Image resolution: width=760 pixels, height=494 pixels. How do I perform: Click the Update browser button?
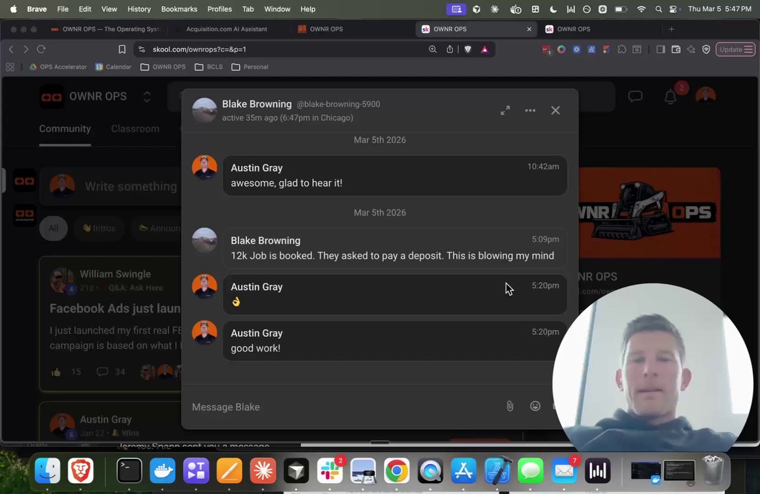(x=735, y=49)
